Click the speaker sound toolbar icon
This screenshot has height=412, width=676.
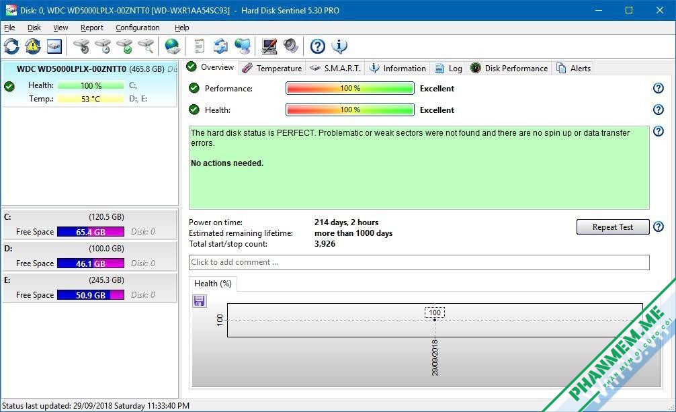(291, 46)
